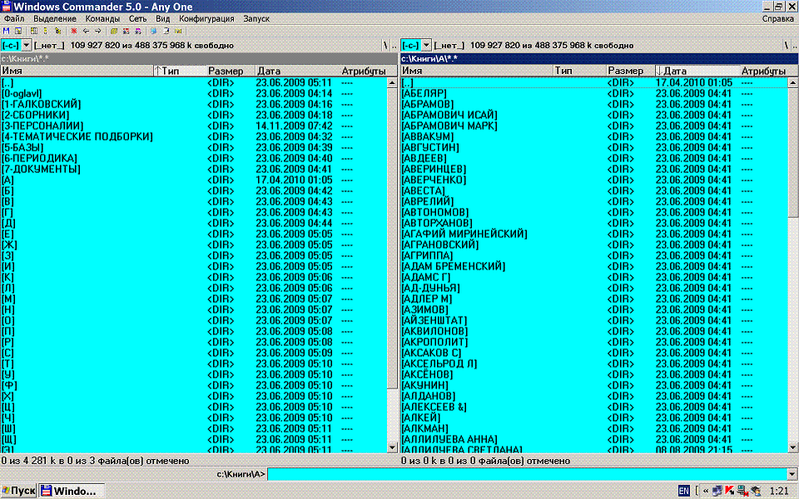Sort right panel by the Имя column header
The width and height of the screenshot is (799, 499).
coord(477,71)
